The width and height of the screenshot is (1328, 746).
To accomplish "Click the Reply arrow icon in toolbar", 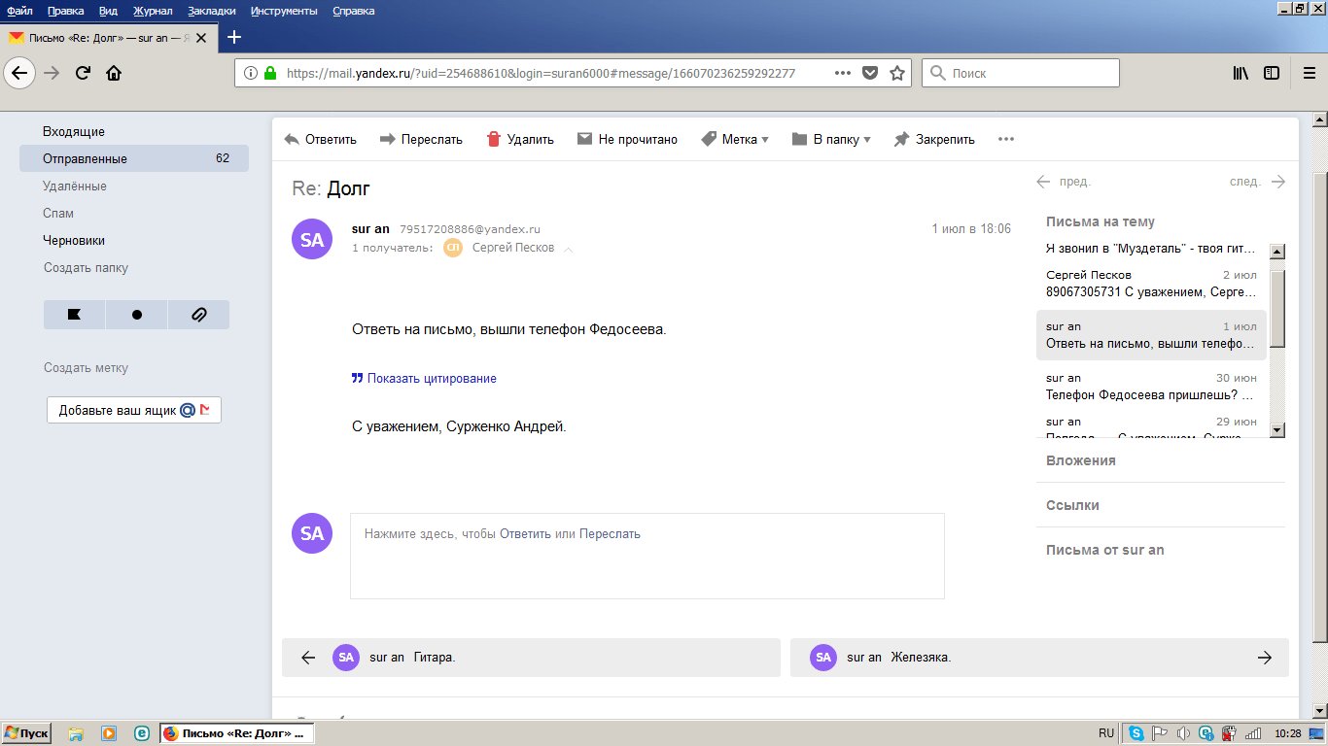I will (292, 139).
